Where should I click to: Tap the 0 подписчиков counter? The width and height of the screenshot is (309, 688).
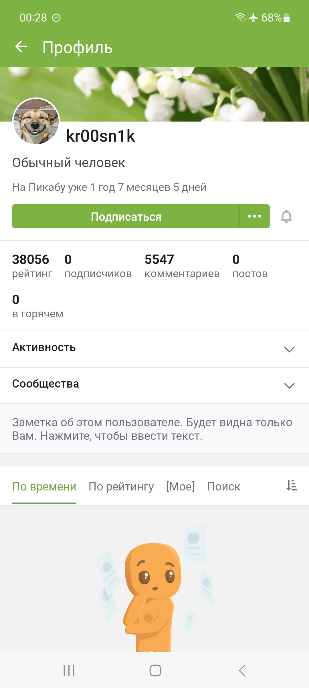pyautogui.click(x=98, y=266)
